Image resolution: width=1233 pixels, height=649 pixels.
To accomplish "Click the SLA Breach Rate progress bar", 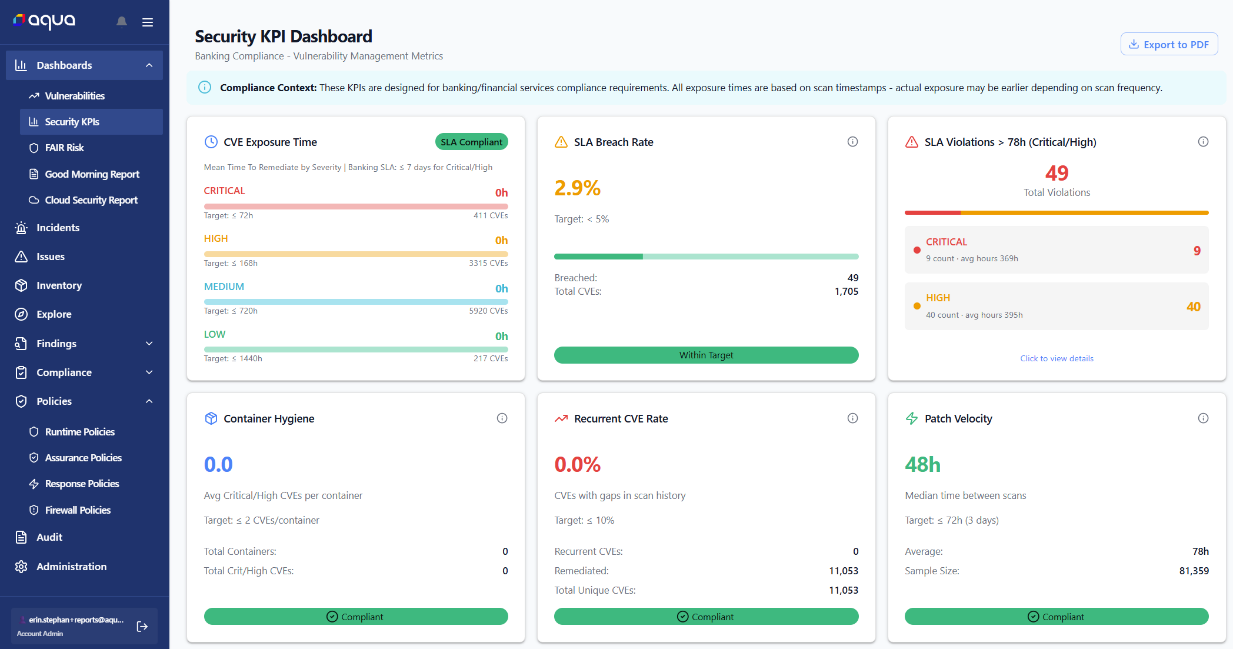I will [706, 257].
